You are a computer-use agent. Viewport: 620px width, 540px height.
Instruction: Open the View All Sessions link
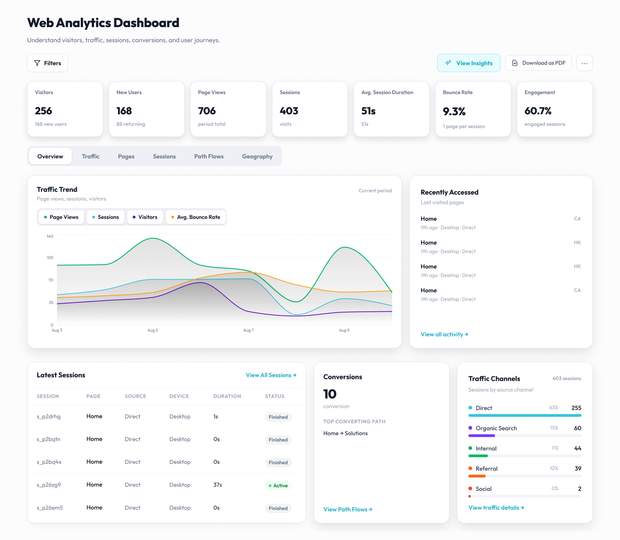pos(271,375)
